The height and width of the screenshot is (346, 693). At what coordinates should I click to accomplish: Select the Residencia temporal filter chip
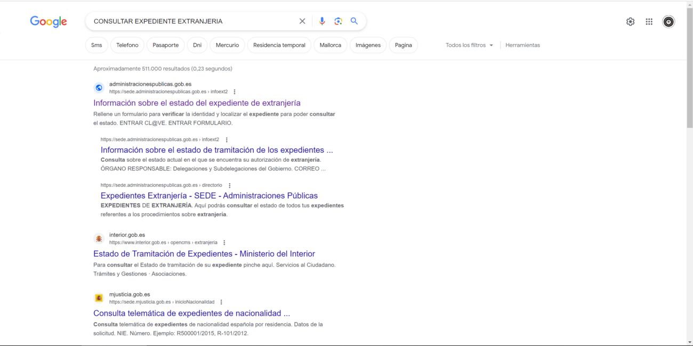click(279, 45)
